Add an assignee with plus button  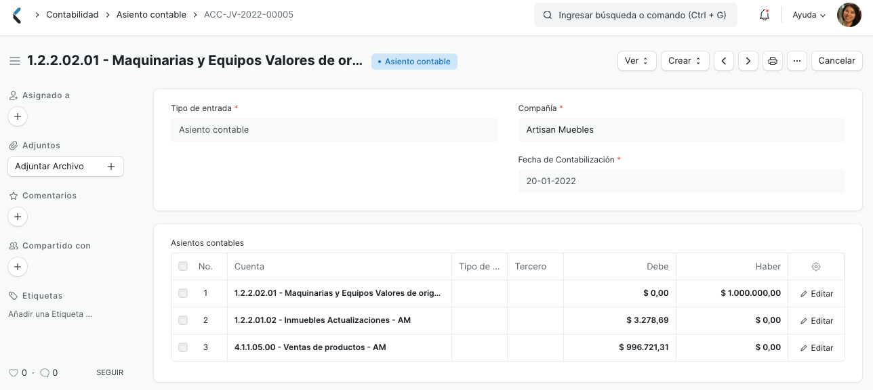coord(18,116)
